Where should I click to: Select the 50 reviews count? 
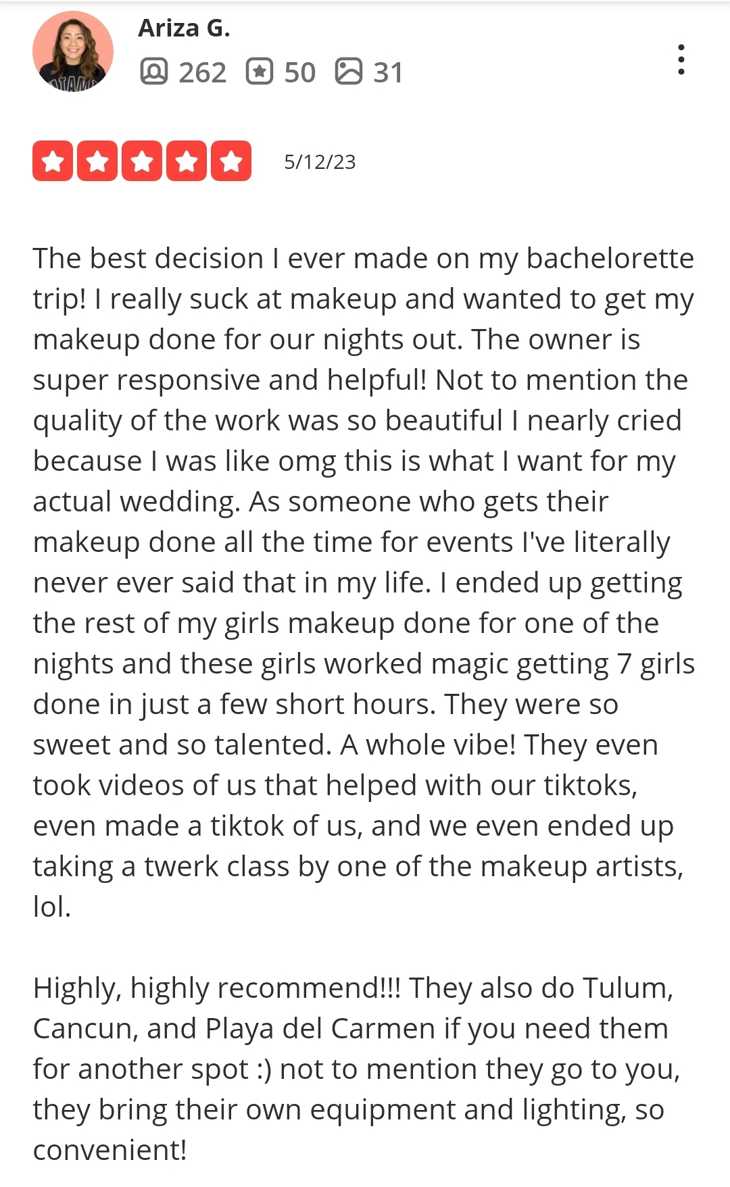(x=300, y=72)
